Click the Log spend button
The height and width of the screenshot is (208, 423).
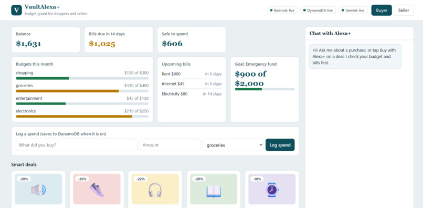[x=280, y=145]
